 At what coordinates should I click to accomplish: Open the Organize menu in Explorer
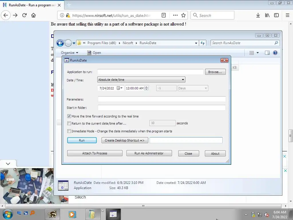[x=70, y=53]
